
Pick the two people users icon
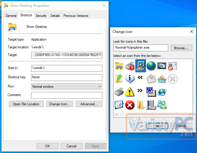162,104
